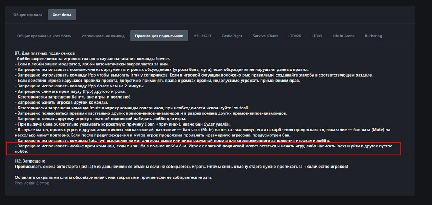432x205 pixels.
Task: Switch to the LTDx20 tab
Action: pyautogui.click(x=295, y=36)
